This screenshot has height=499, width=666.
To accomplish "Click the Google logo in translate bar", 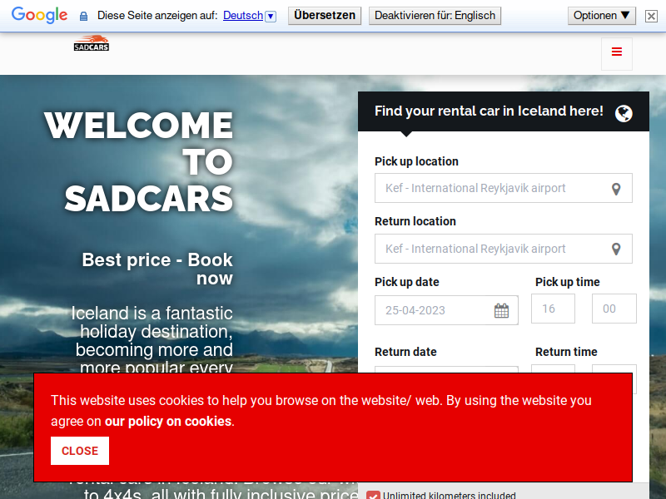I will (x=39, y=15).
